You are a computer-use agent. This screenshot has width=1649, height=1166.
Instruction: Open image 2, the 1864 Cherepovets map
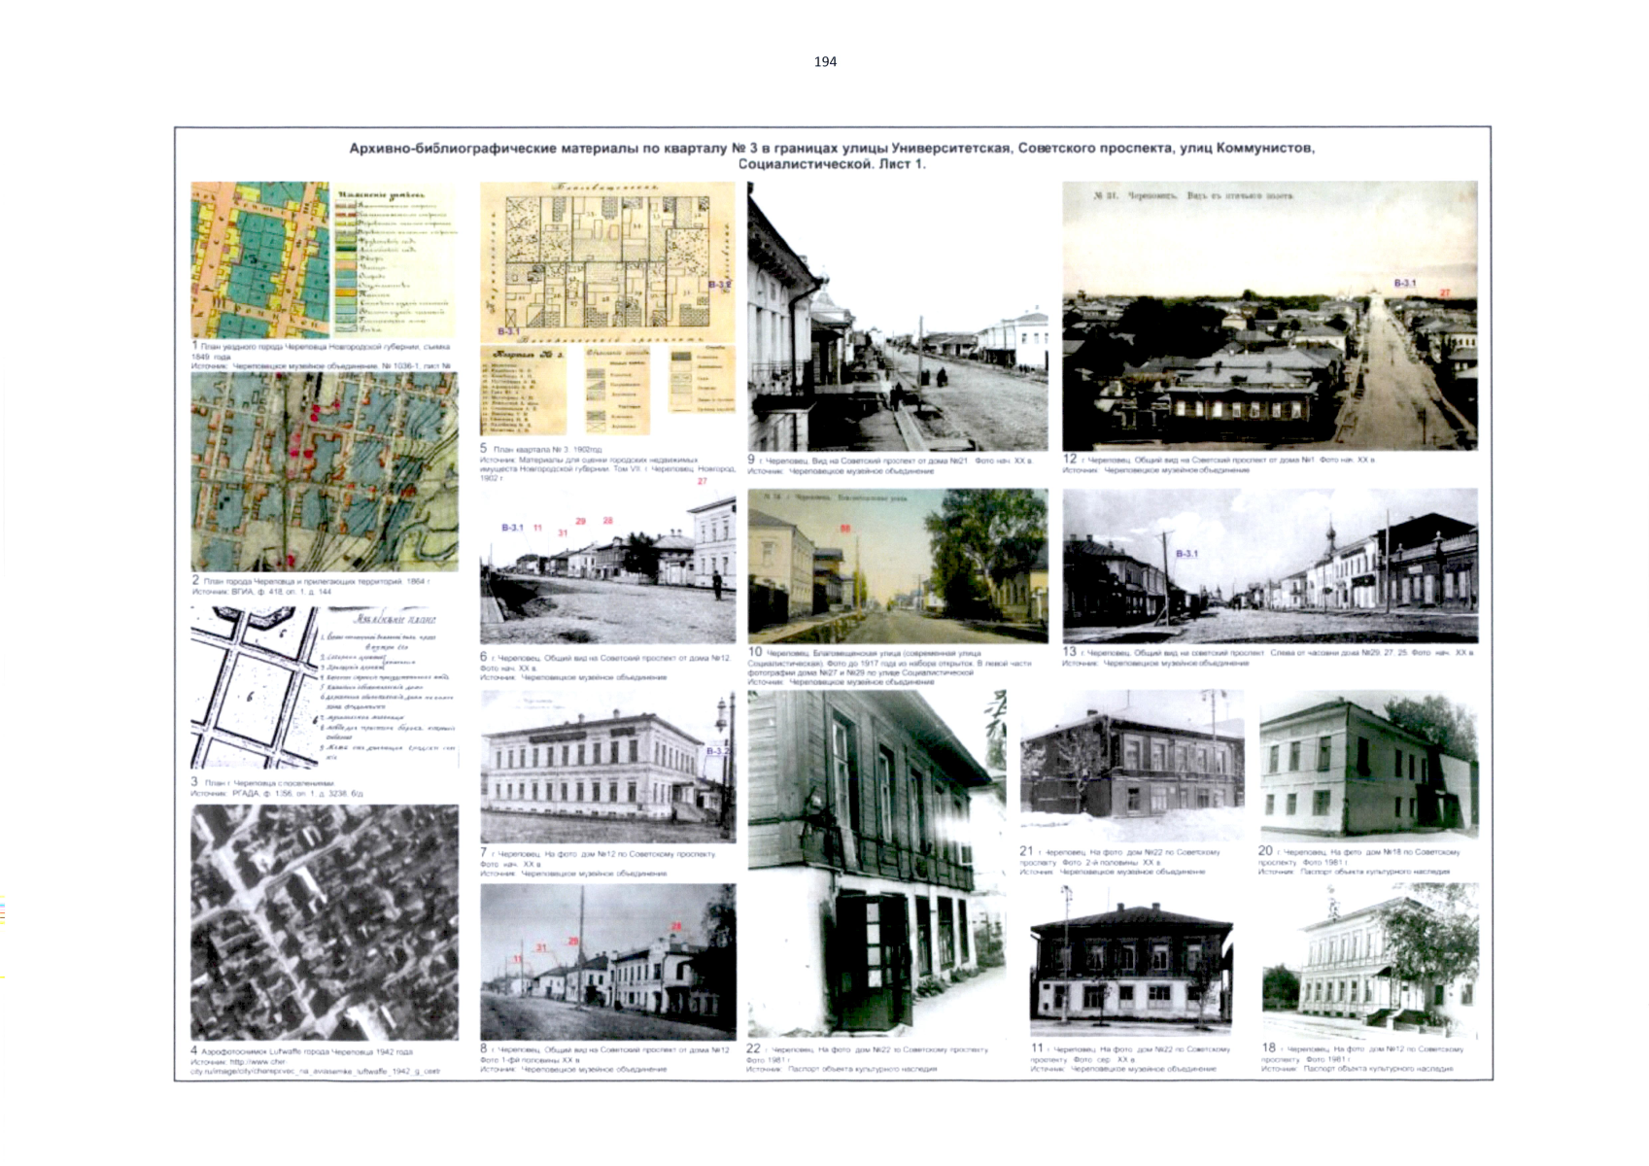tap(324, 472)
